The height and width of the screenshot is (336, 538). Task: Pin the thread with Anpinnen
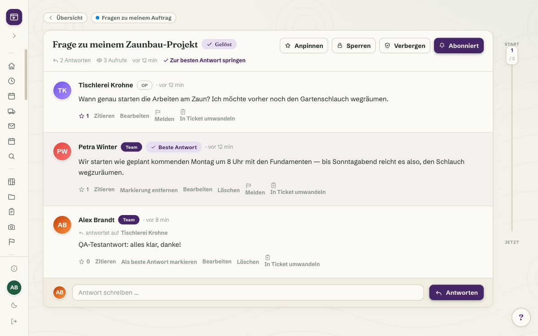coord(304,46)
